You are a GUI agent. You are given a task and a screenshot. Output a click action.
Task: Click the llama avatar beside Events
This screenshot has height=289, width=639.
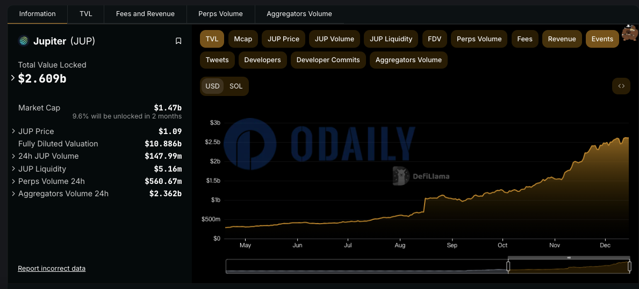click(630, 34)
